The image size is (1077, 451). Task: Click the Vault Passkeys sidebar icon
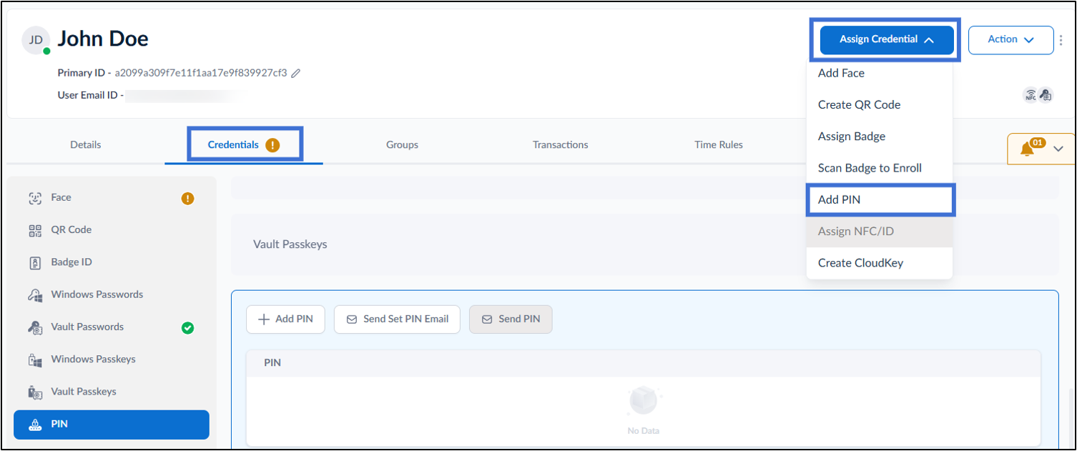tap(35, 392)
